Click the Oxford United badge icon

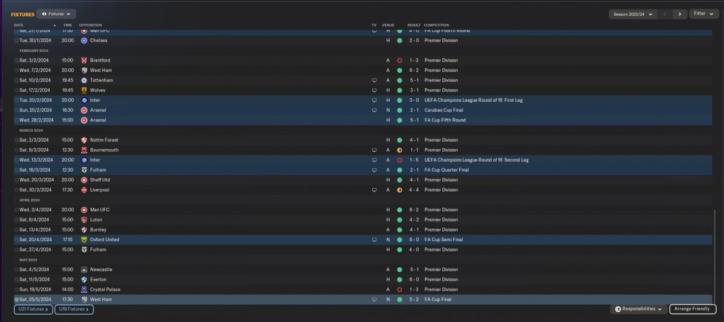[x=84, y=240]
